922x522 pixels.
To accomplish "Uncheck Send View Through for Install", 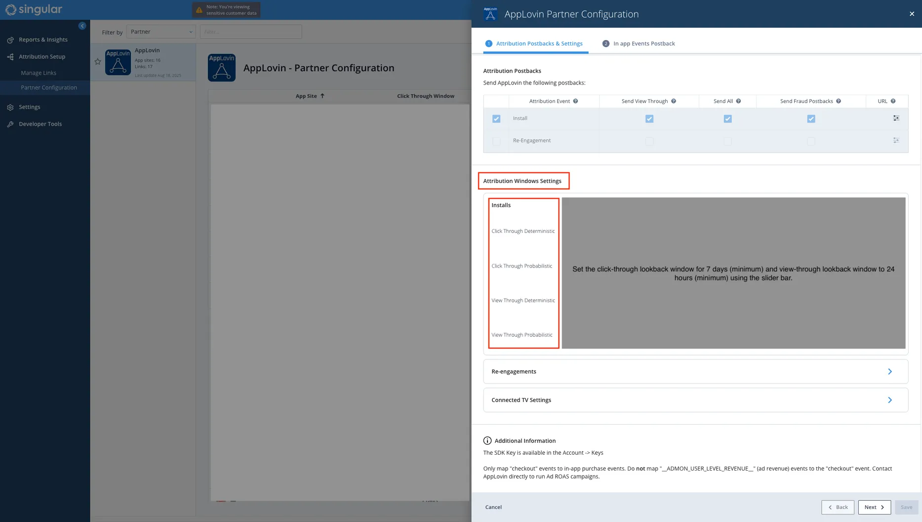I will (649, 118).
